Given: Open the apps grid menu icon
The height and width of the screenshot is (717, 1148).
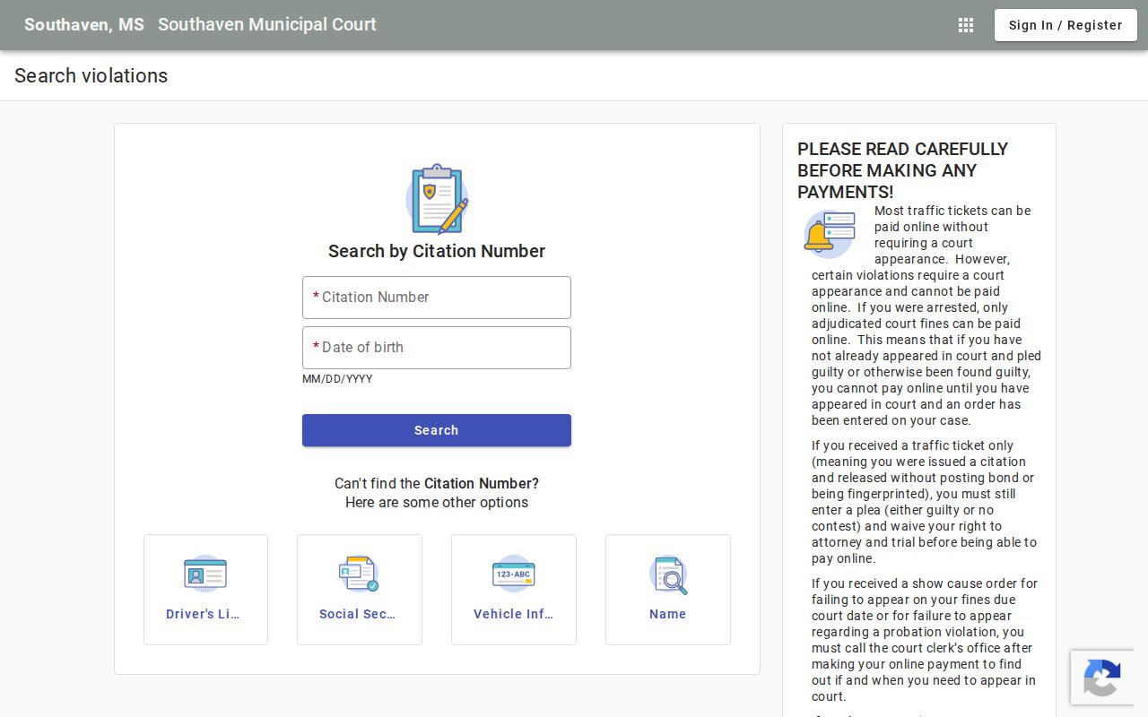Looking at the screenshot, I should point(966,25).
